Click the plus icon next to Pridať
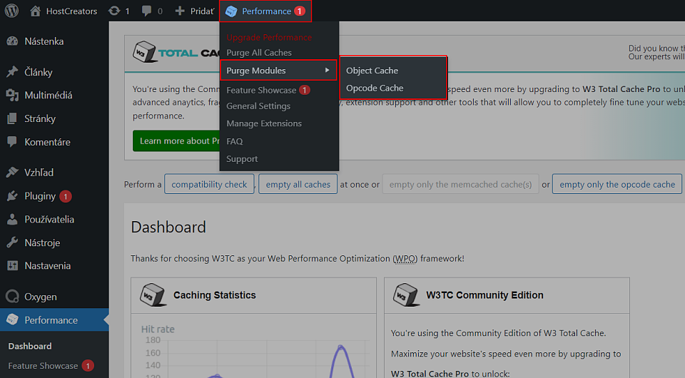 (x=180, y=11)
